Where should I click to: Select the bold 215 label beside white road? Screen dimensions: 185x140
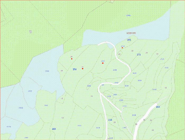[158, 107]
